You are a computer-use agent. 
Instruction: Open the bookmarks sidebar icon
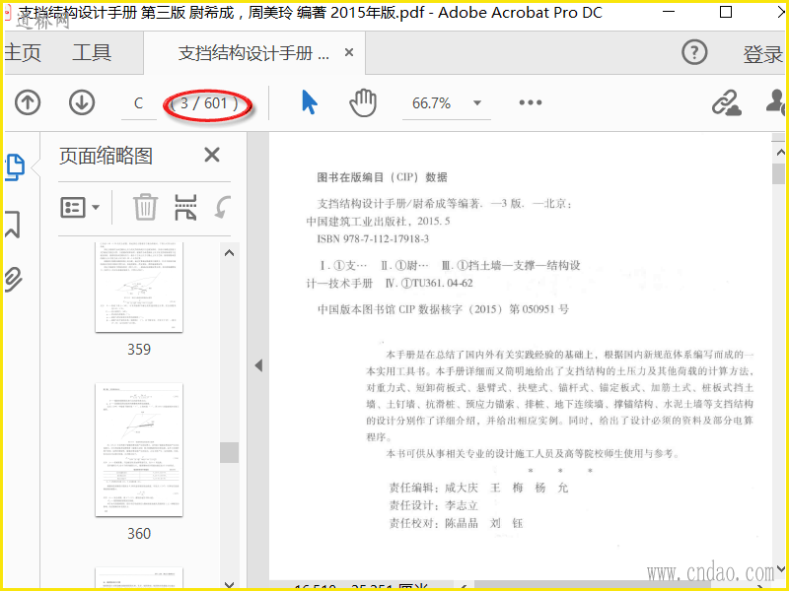[x=12, y=225]
